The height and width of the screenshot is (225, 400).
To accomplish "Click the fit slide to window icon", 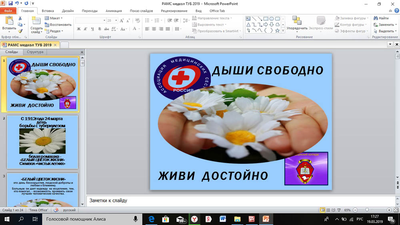I will [396, 210].
